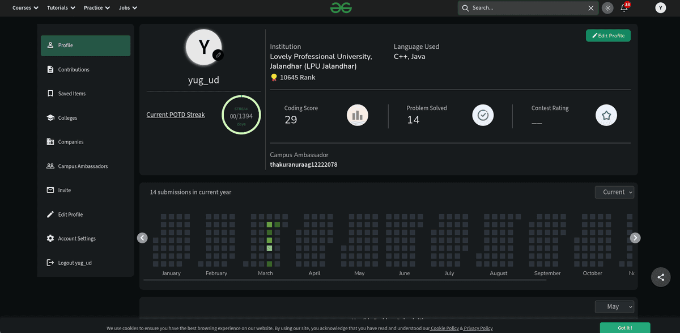
Task: Click the Contest Rating star icon
Action: 606,115
